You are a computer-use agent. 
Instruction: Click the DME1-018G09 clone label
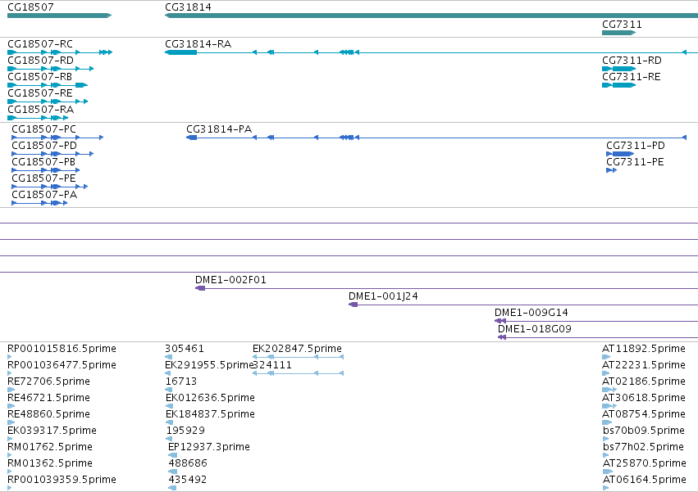534,329
